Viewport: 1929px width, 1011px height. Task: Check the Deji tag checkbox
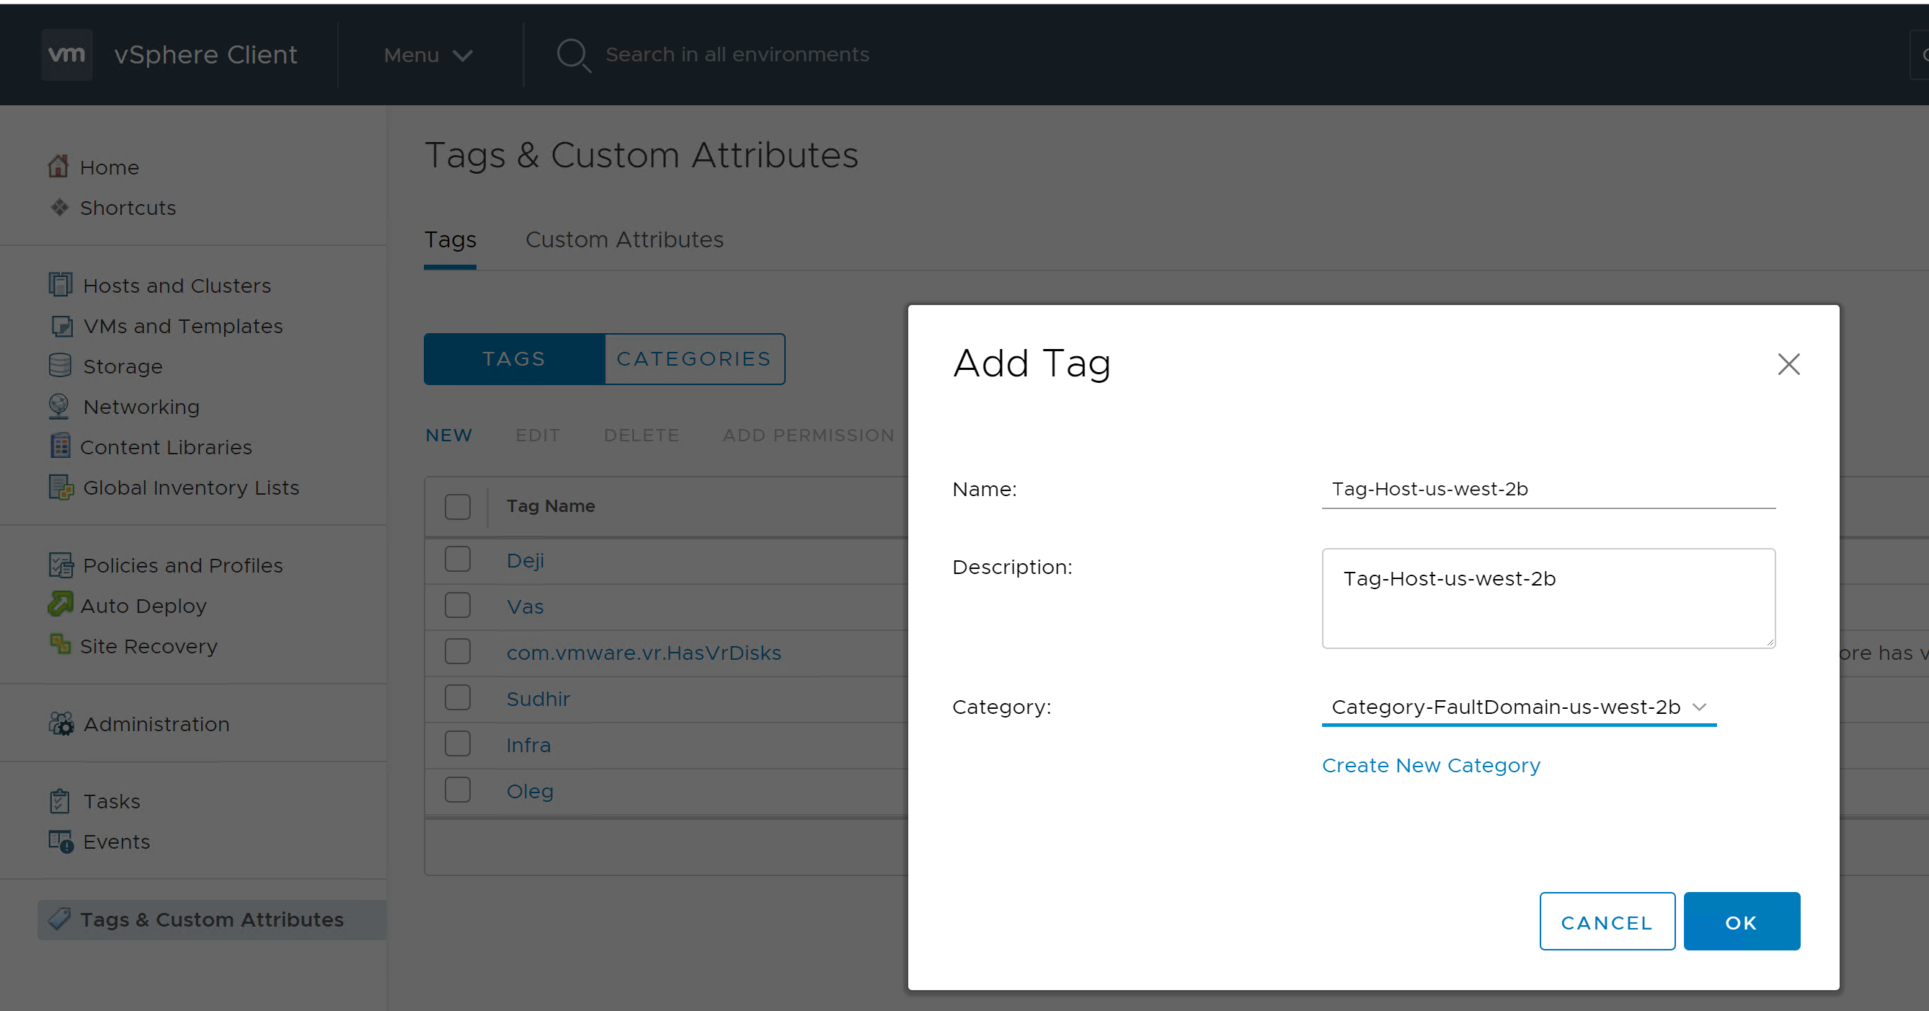tap(458, 560)
